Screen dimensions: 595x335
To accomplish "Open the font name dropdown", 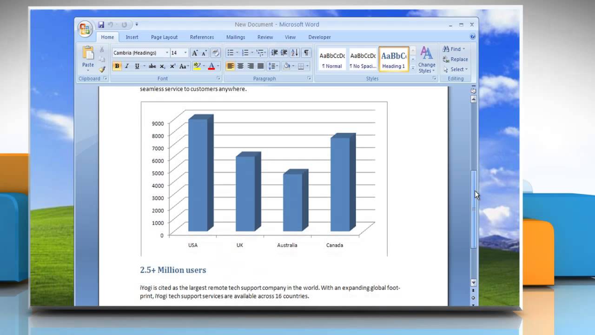I will [x=167, y=53].
